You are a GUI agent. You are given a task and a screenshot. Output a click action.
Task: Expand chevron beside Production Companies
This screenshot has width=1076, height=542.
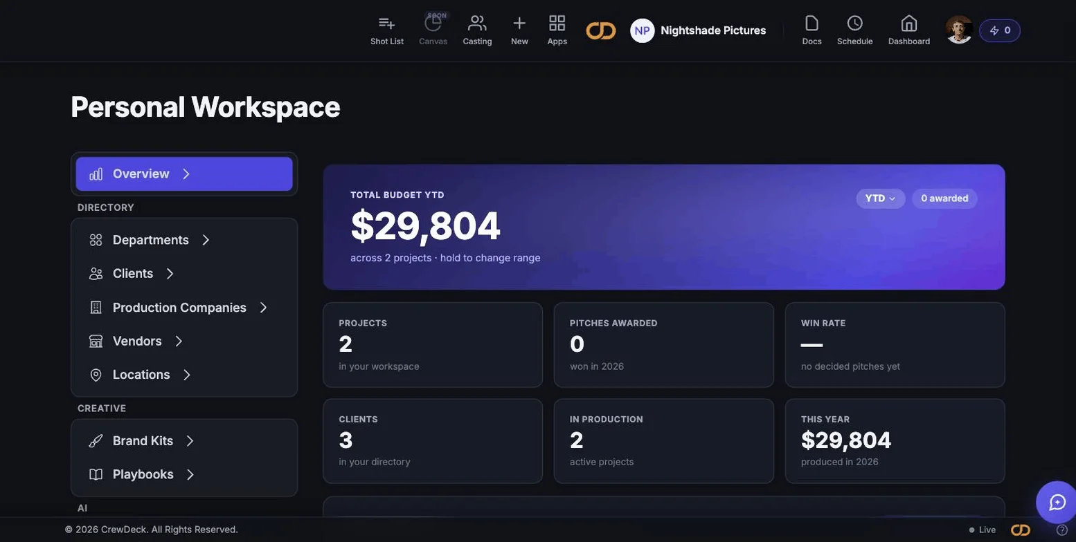click(263, 308)
